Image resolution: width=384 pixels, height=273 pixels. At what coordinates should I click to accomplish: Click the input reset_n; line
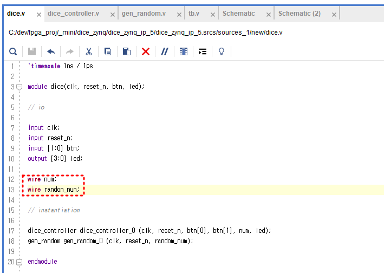tap(50, 138)
